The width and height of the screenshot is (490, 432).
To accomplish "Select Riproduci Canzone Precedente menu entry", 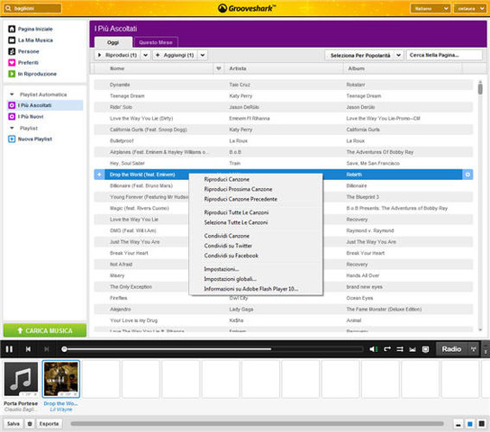I will (x=240, y=199).
